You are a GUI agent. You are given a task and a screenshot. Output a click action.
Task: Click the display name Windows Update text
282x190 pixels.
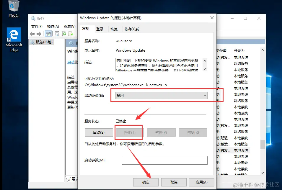coord(131,50)
